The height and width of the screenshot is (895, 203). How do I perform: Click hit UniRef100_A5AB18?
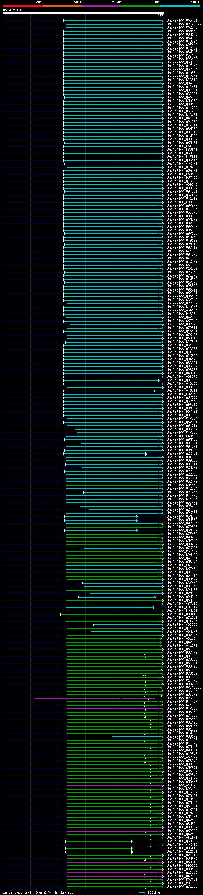(x=182, y=862)
